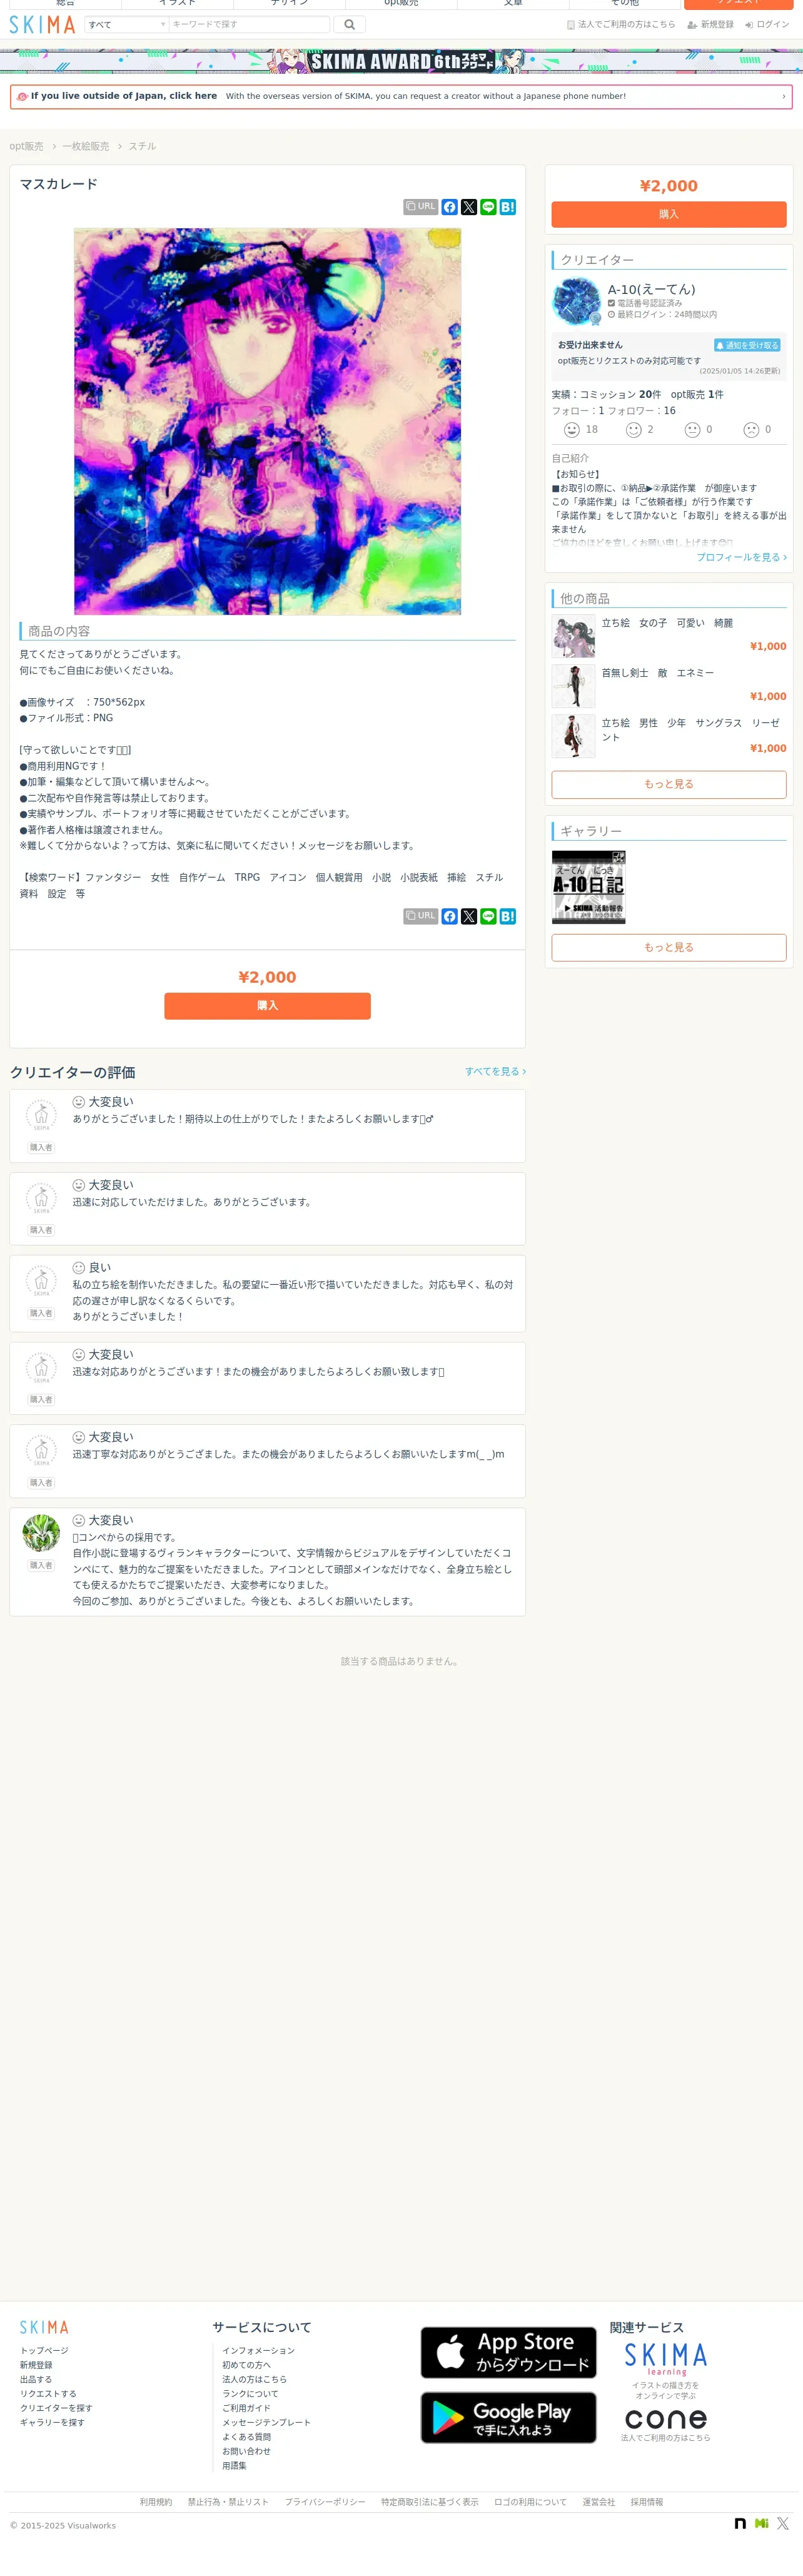
Task: Share on Facebook using top share icon
Action: [450, 207]
